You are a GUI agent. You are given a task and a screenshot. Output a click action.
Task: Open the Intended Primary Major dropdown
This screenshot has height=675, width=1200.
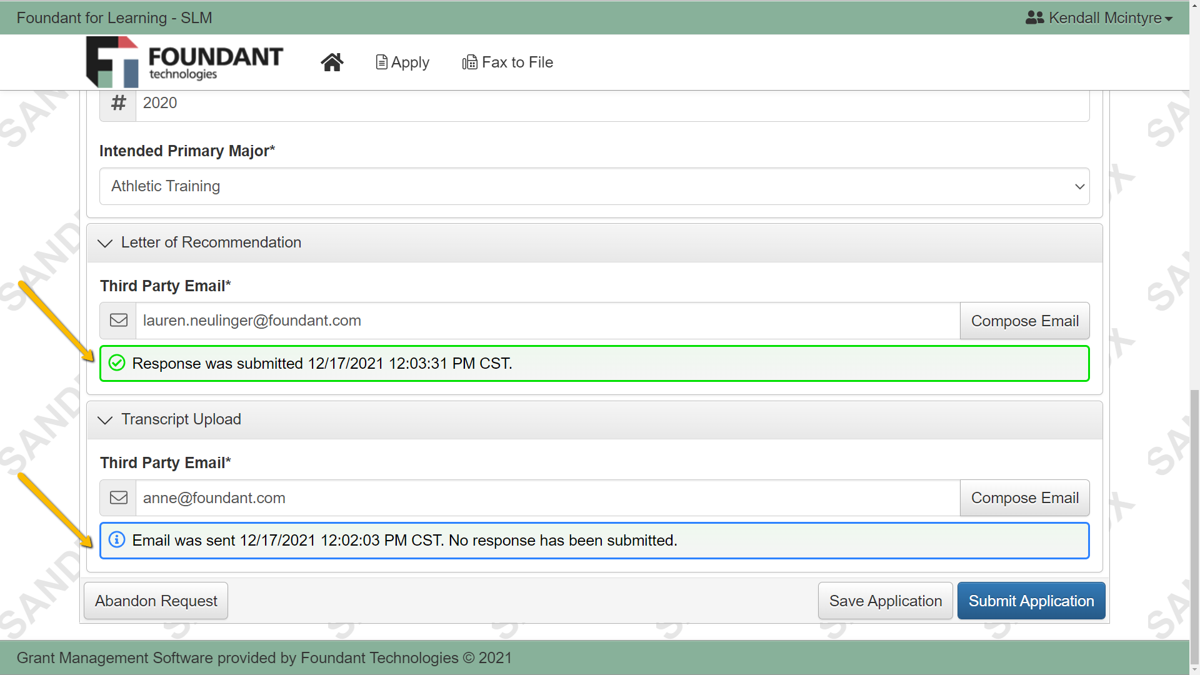tap(594, 186)
